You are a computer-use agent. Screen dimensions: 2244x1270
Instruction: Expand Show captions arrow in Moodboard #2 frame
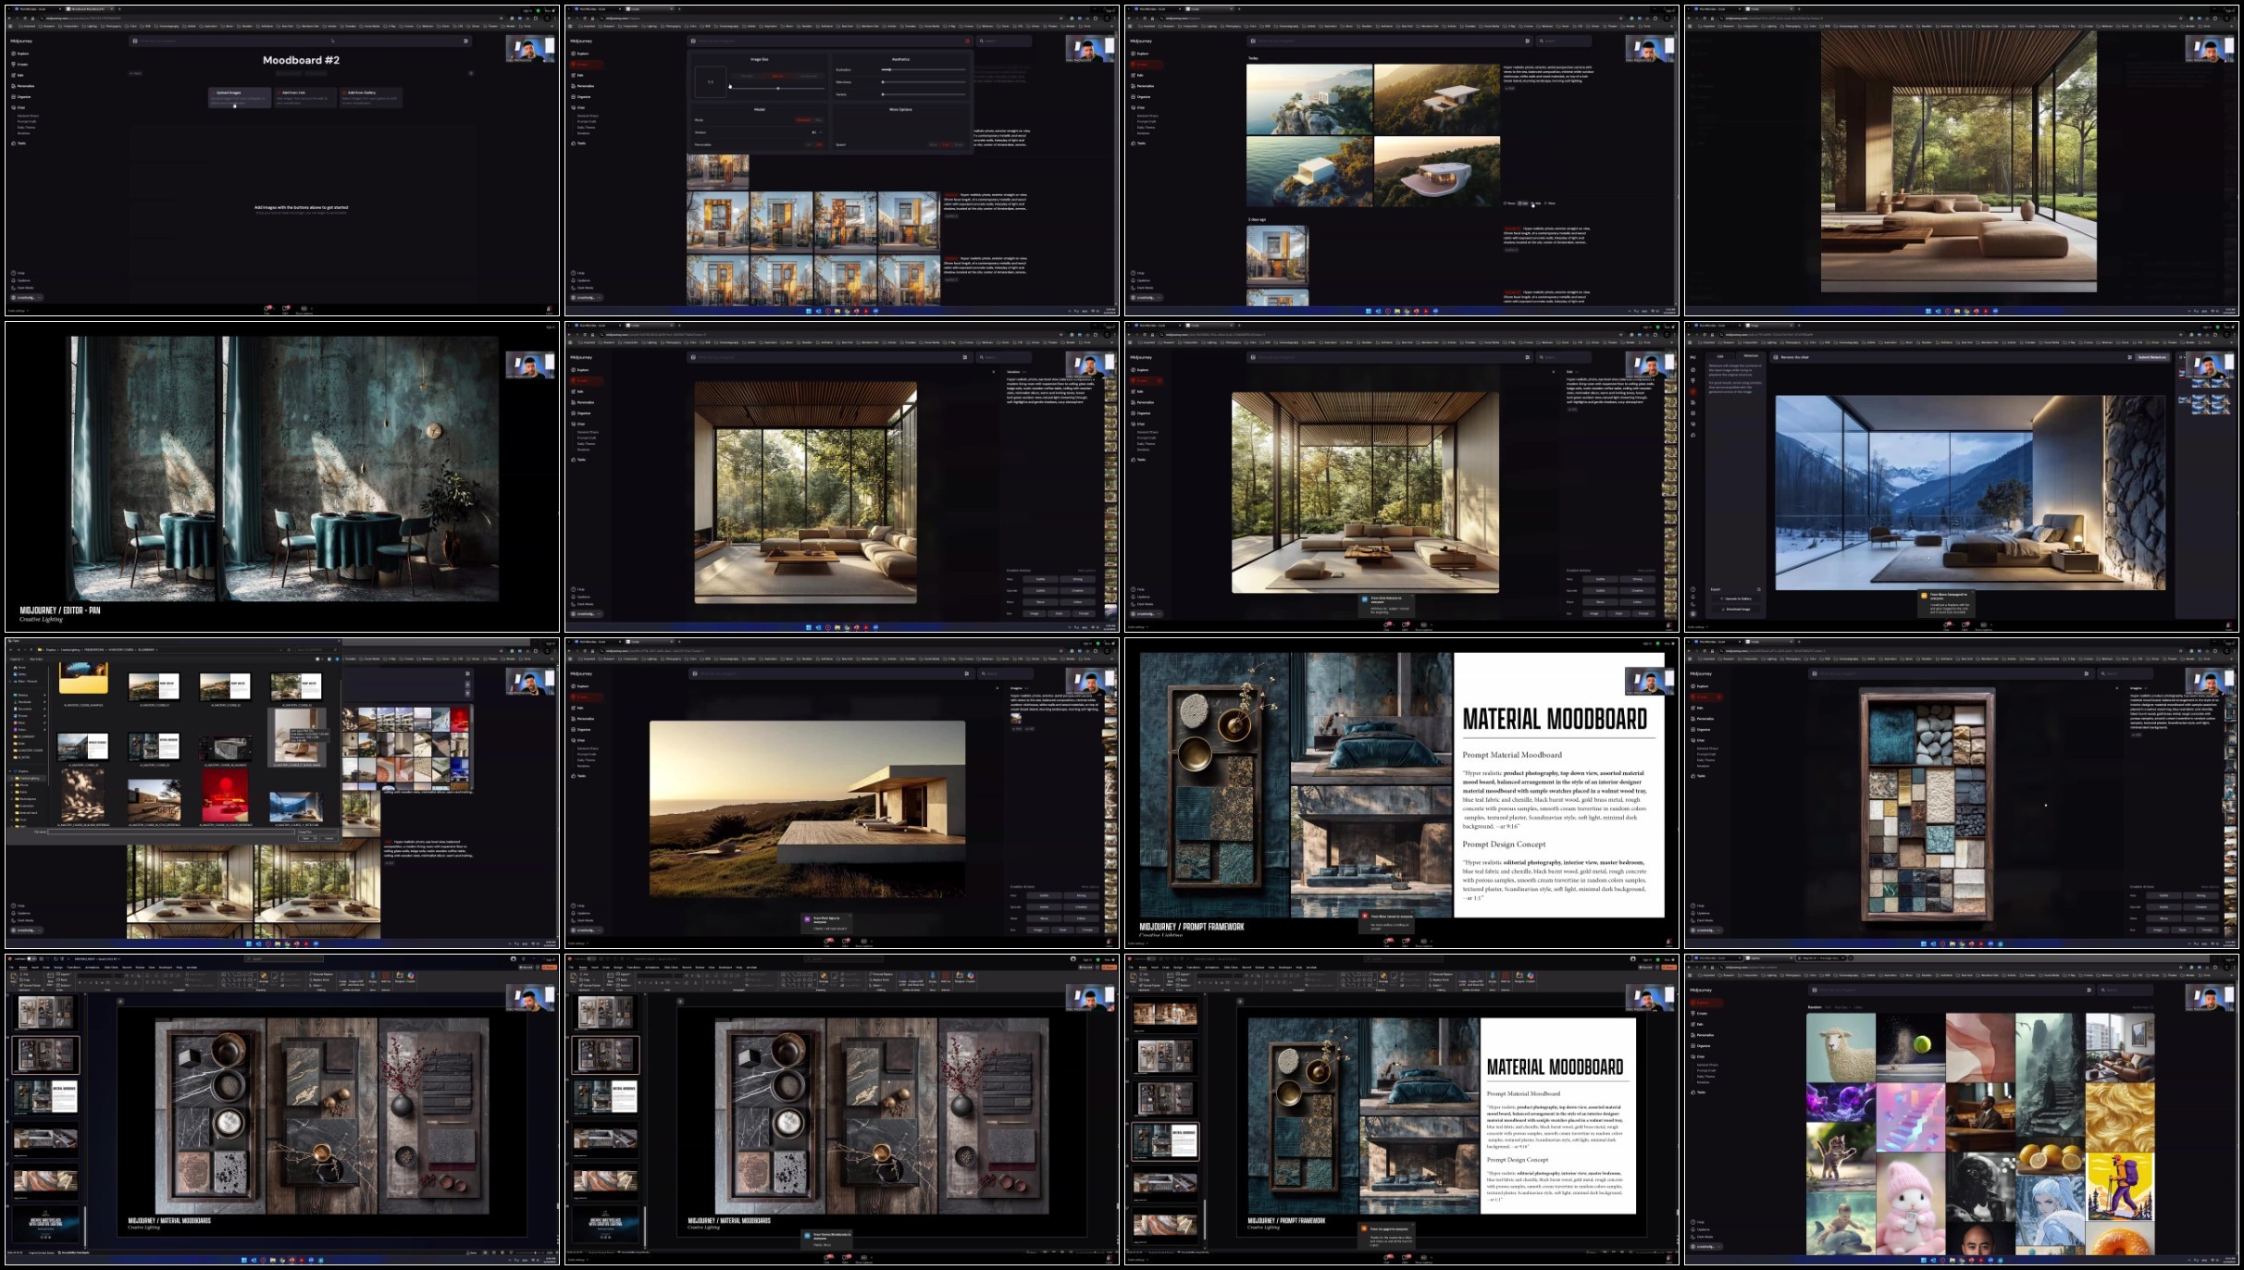click(312, 308)
